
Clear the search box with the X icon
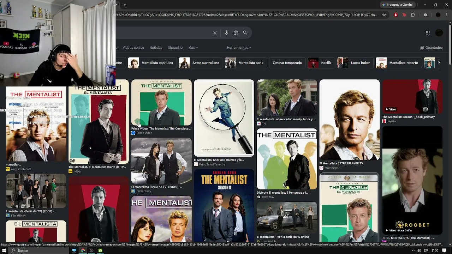tap(215, 33)
